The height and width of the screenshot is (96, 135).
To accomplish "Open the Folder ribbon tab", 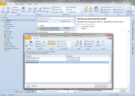I will [29, 4].
